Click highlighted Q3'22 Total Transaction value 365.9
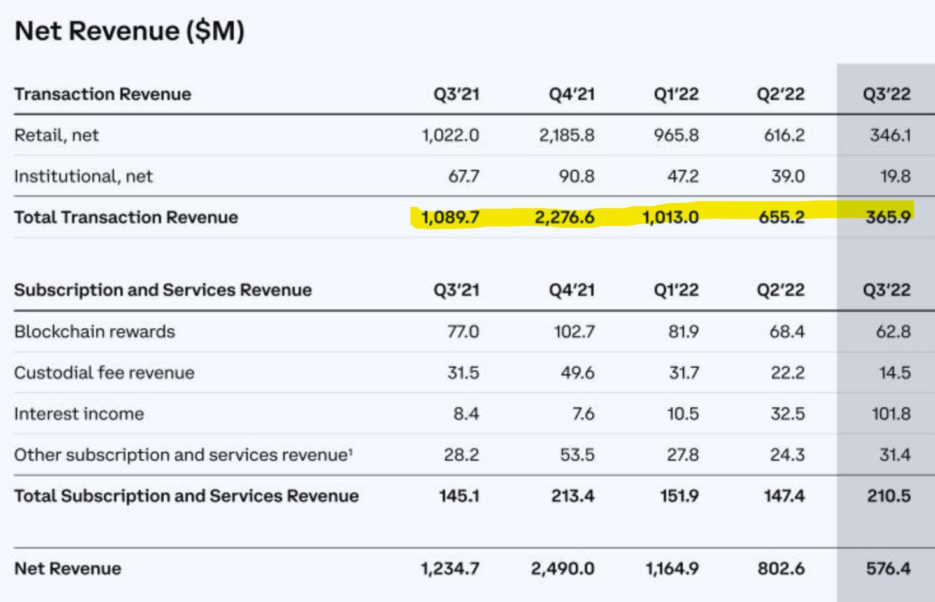The image size is (935, 602). coord(887,218)
